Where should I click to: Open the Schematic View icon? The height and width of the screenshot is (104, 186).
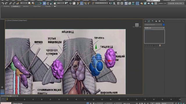click(133, 3)
